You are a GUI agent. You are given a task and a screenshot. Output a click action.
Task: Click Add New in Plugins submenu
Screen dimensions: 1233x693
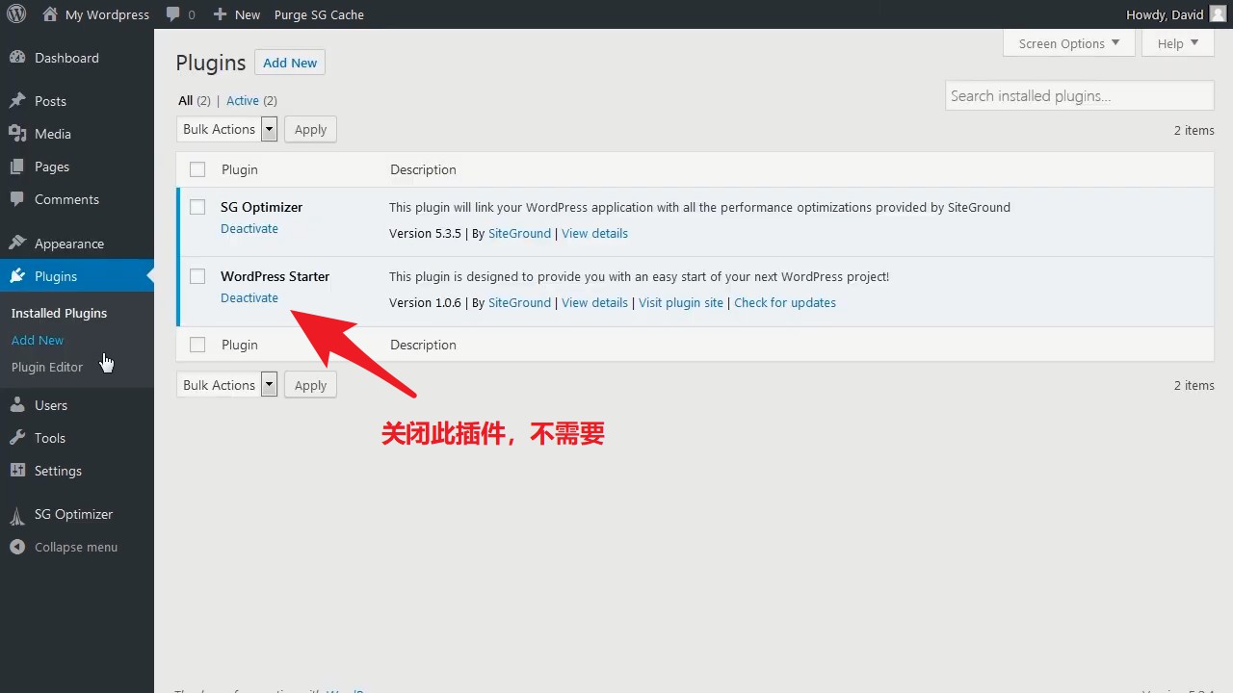point(38,340)
